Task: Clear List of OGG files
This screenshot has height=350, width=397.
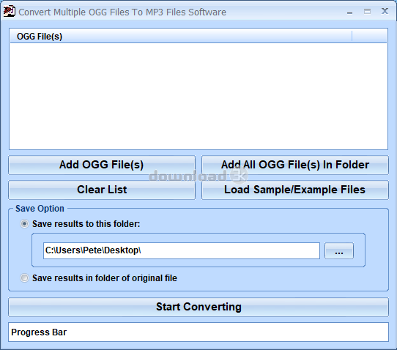Action: 102,190
